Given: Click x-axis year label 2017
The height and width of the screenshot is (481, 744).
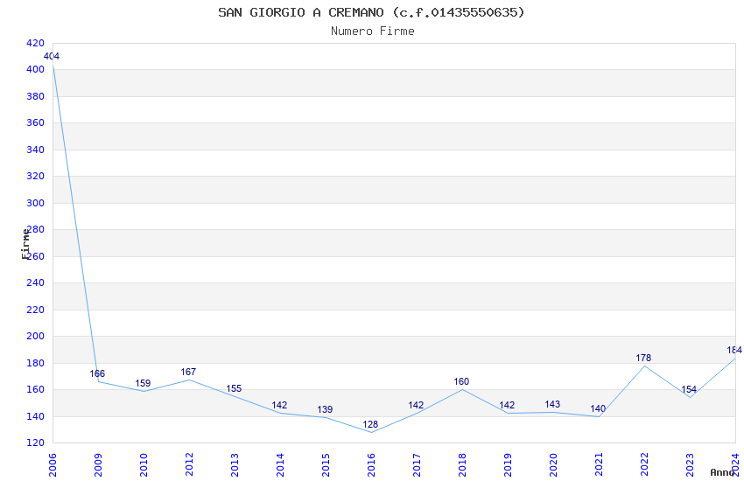Looking at the screenshot, I should [x=417, y=465].
